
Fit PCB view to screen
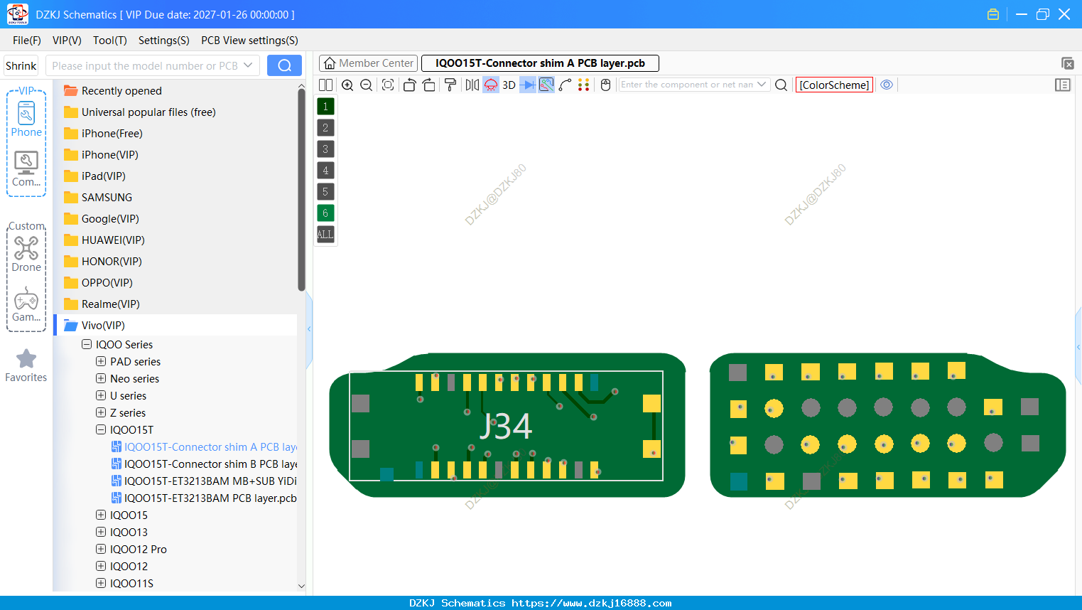point(388,85)
